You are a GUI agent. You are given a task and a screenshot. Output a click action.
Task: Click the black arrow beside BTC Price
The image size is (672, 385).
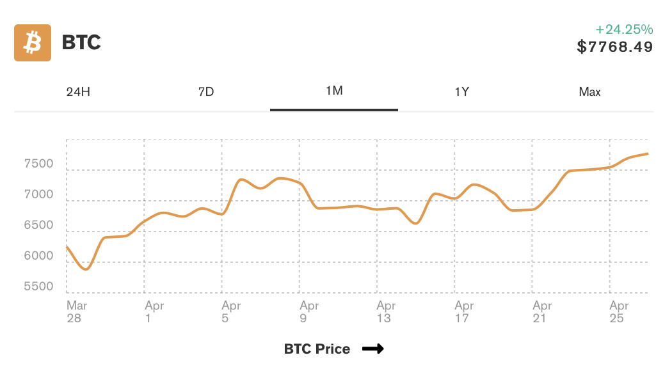[x=372, y=349]
